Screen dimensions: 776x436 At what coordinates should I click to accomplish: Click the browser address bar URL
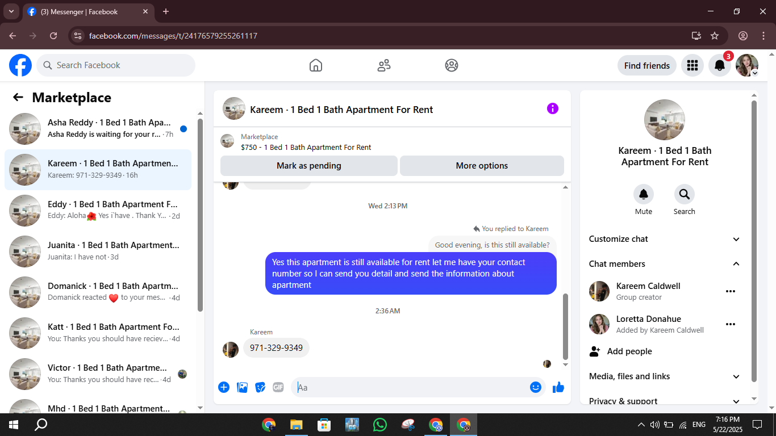173,36
